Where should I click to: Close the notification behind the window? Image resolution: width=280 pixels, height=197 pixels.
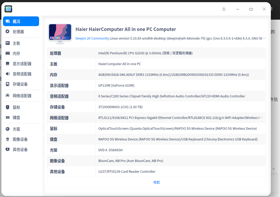(x=274, y=169)
